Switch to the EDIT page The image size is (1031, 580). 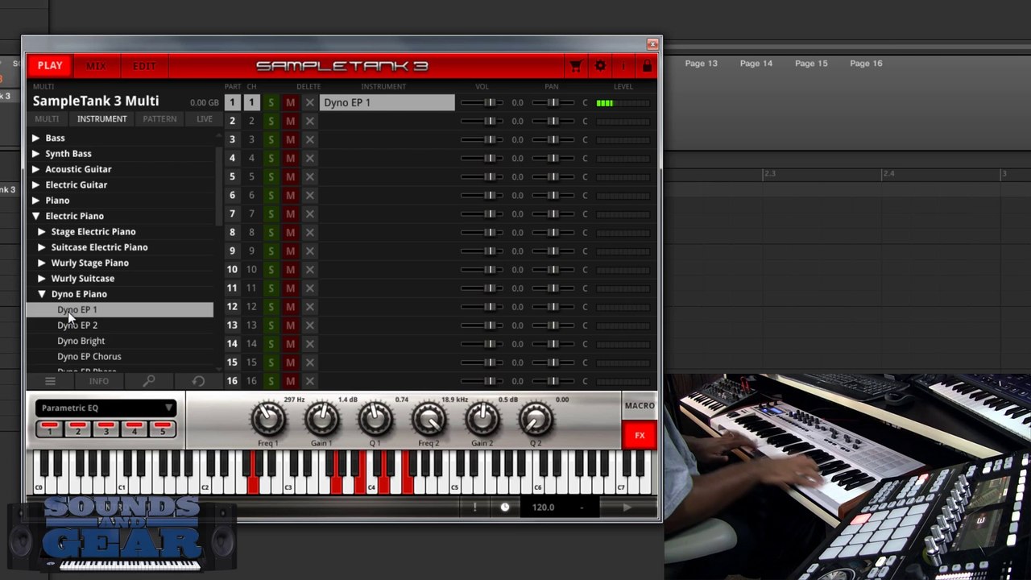click(x=144, y=66)
